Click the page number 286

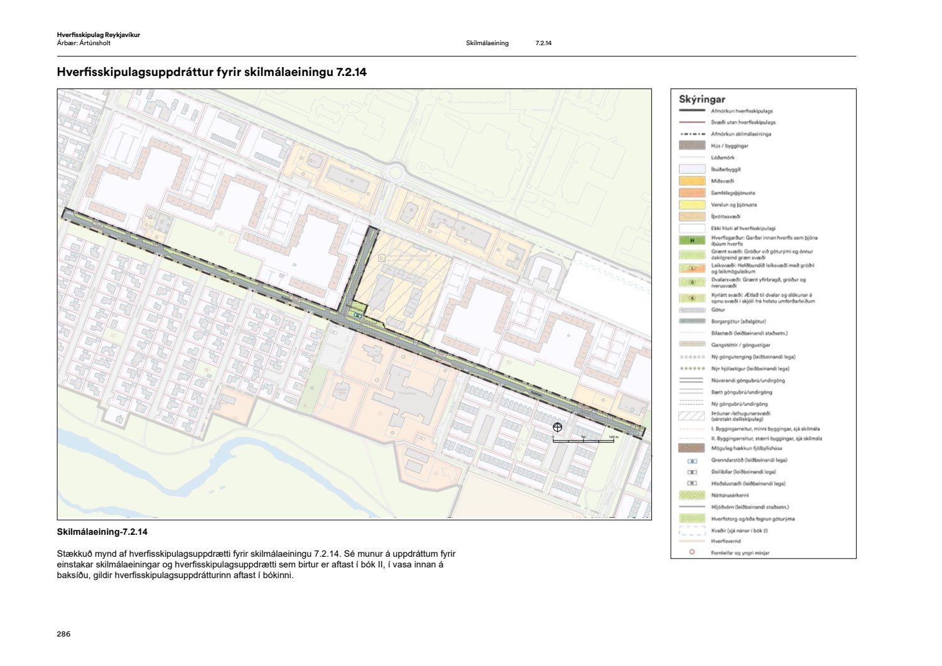(63, 634)
